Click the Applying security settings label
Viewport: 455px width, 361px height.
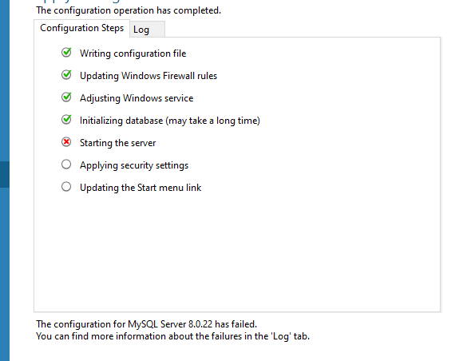coord(134,165)
